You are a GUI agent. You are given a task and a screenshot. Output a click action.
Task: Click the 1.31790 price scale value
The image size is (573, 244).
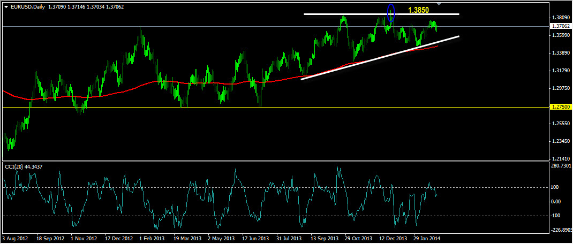click(561, 71)
